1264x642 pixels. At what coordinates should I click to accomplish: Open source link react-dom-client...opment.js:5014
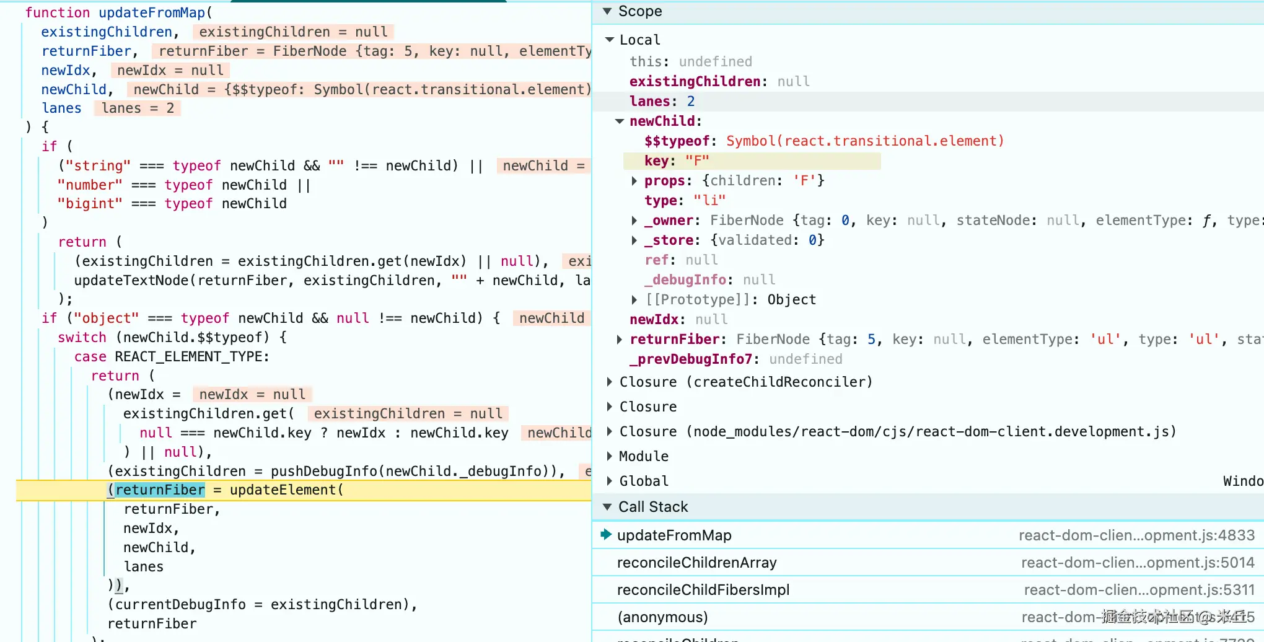click(1138, 563)
